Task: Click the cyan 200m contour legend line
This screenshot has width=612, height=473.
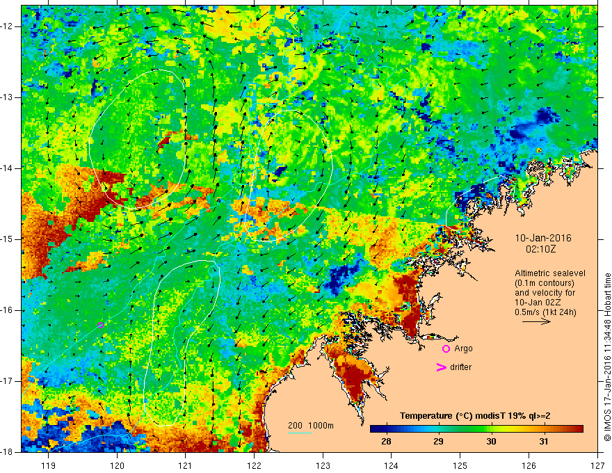Action: pyautogui.click(x=300, y=433)
